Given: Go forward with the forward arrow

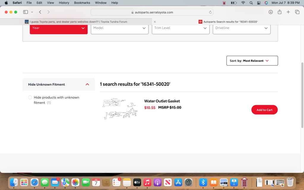Looking at the screenshot, I should [48, 12].
